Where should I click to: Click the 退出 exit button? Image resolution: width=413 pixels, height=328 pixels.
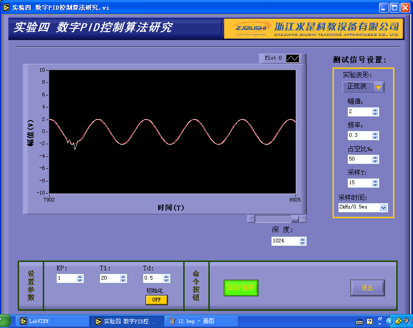367,288
